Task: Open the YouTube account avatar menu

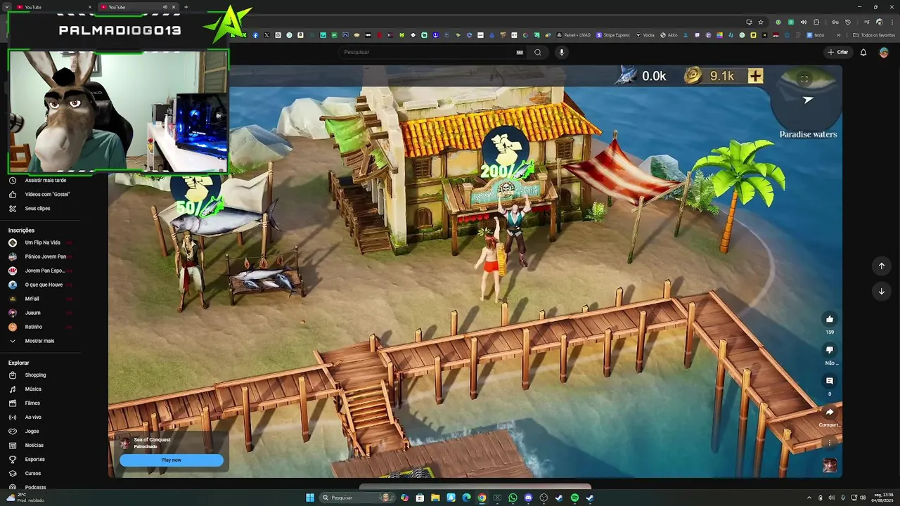Action: coord(884,52)
